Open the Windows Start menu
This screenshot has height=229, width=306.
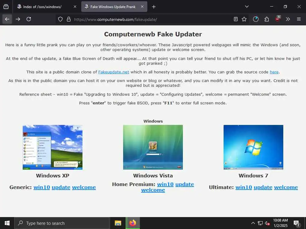(7, 223)
